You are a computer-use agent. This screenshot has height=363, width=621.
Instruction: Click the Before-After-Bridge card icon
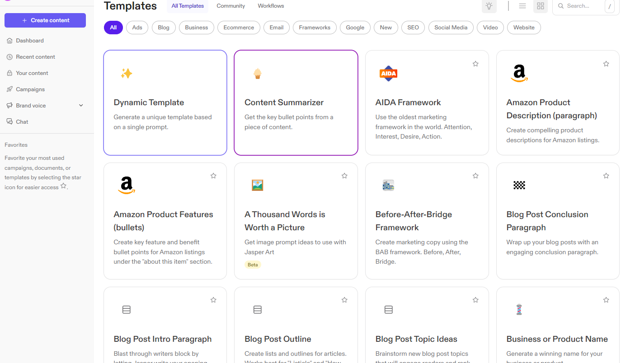388,185
